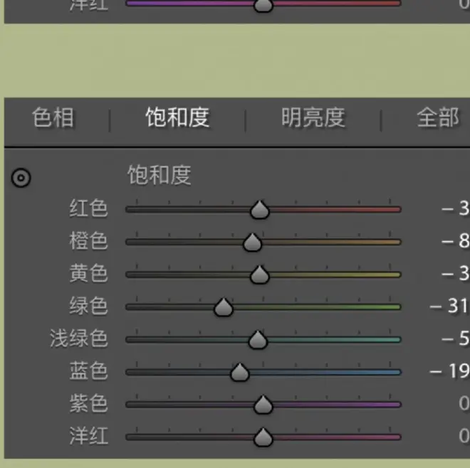The image size is (470, 468).
Task: Edit the 绿色 value field showing -31
Action: click(x=450, y=307)
